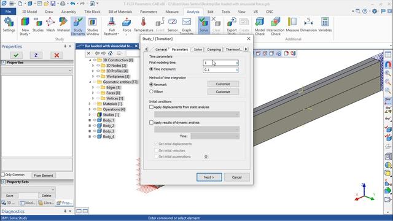Enable Apply results of dynamic analysis
Screen dimensions: 393x221
(x=151, y=123)
